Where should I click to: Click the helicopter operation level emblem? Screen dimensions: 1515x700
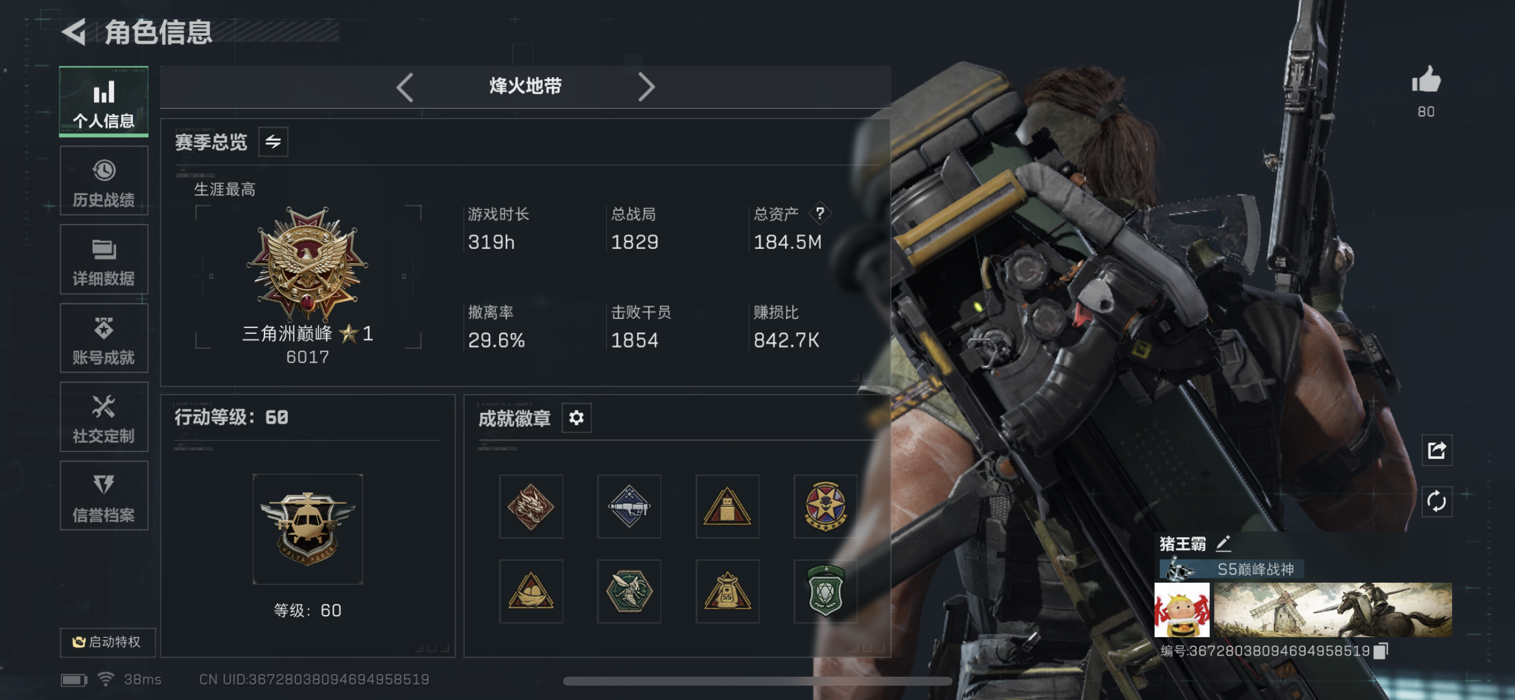coord(308,529)
